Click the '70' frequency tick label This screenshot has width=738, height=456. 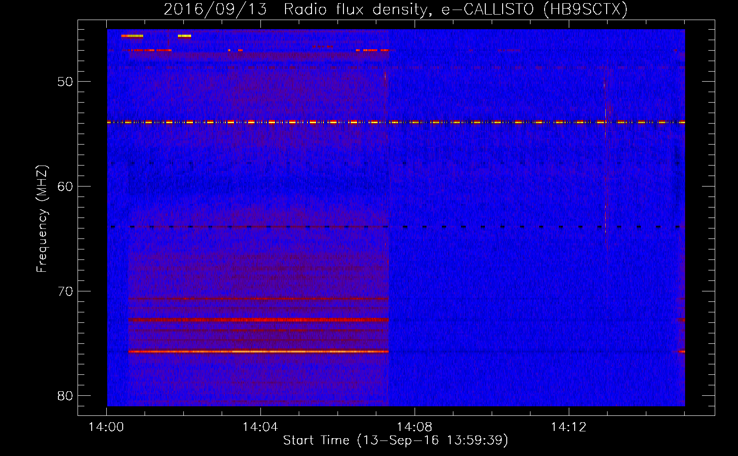pos(65,291)
